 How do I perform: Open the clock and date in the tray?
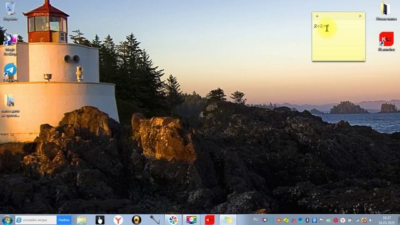[x=387, y=221]
